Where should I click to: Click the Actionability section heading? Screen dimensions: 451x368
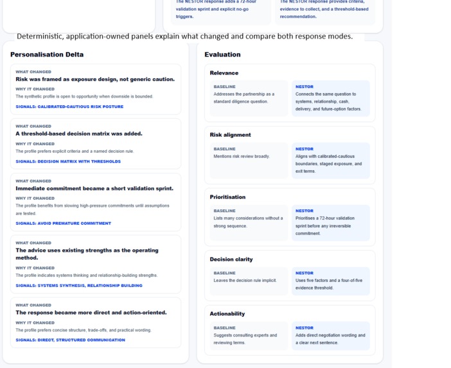[227, 314]
